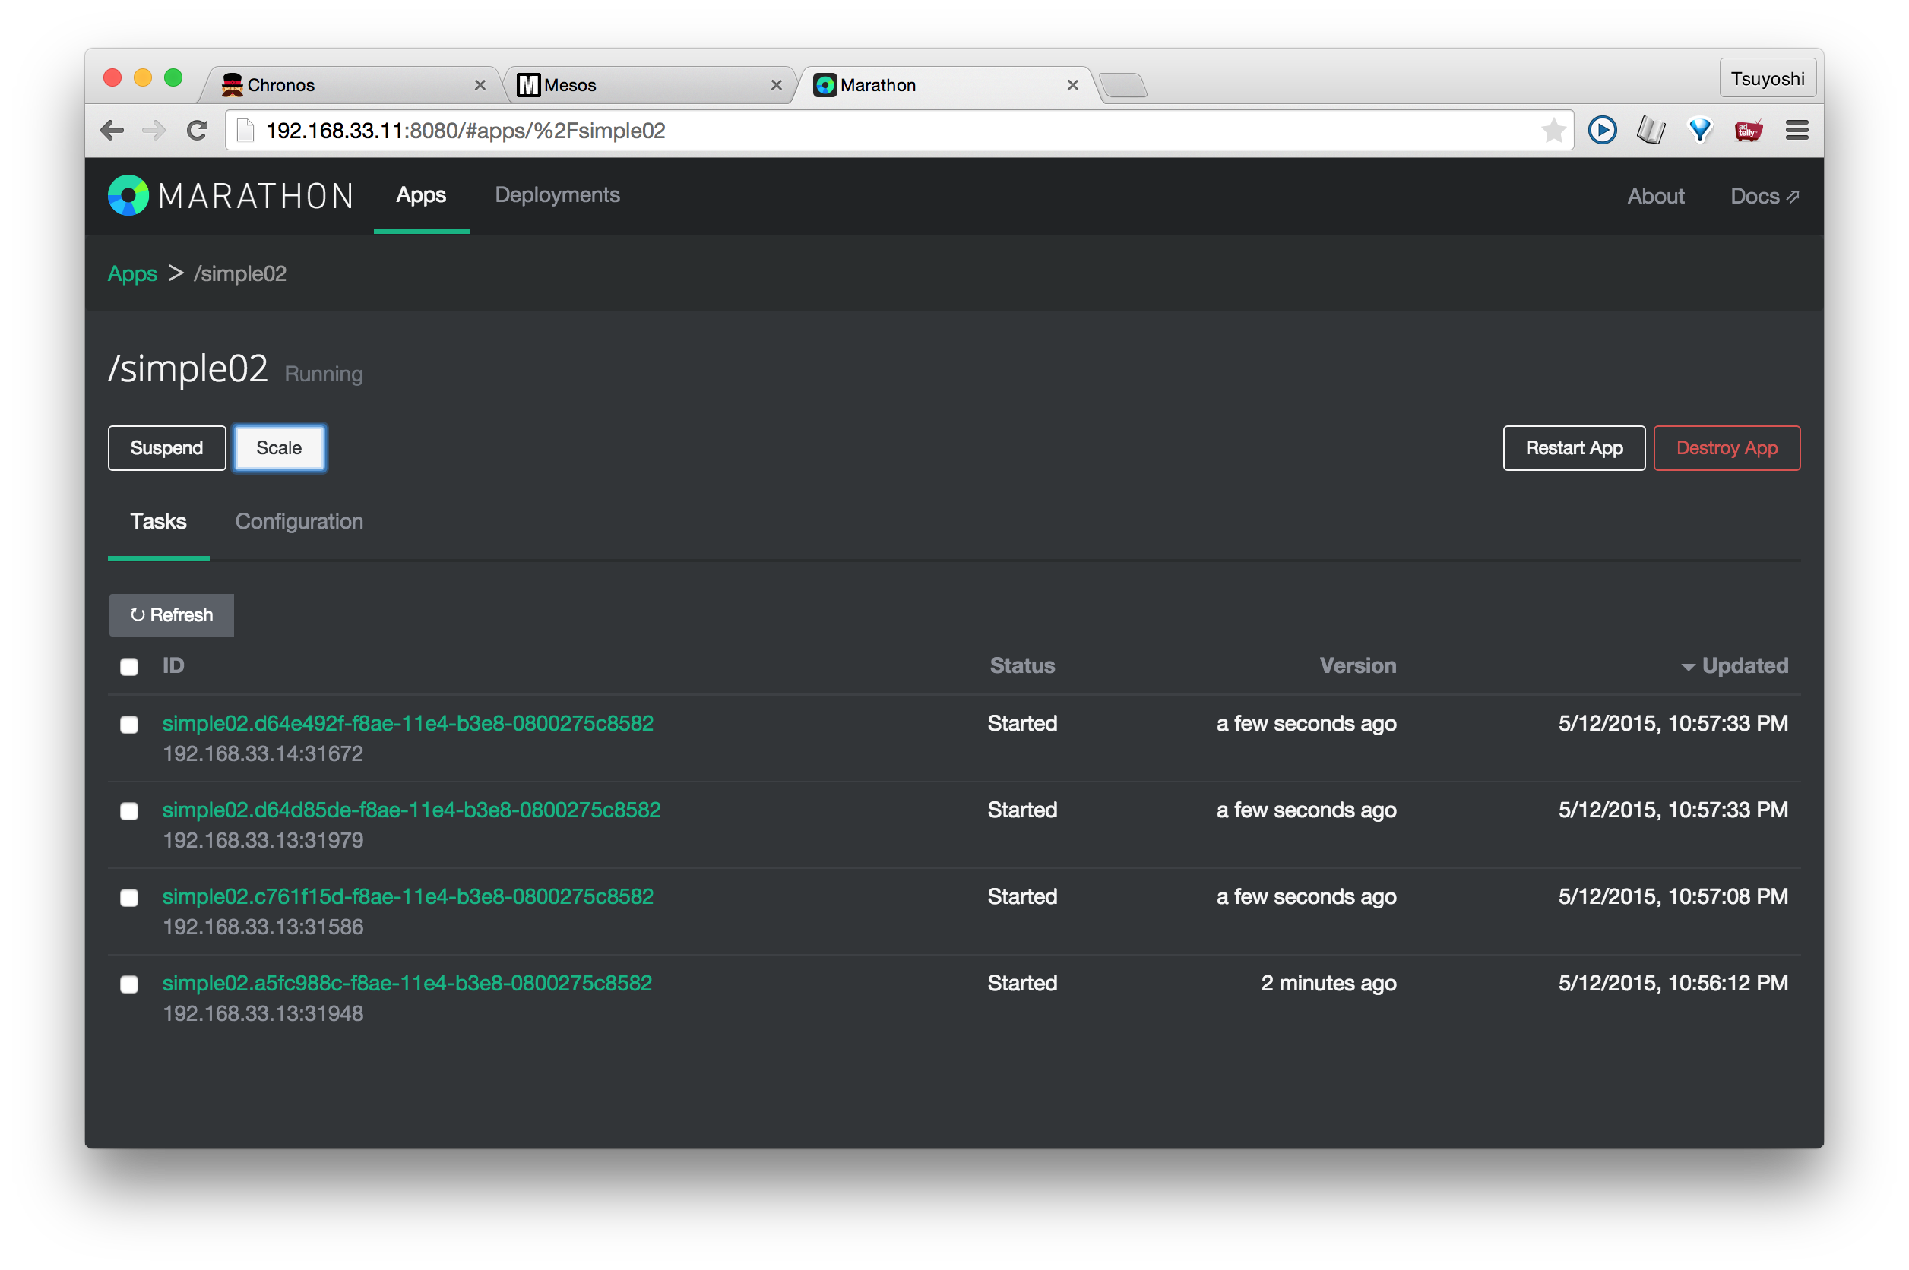Check the select-all checkbox in table header
The width and height of the screenshot is (1909, 1270).
point(129,667)
